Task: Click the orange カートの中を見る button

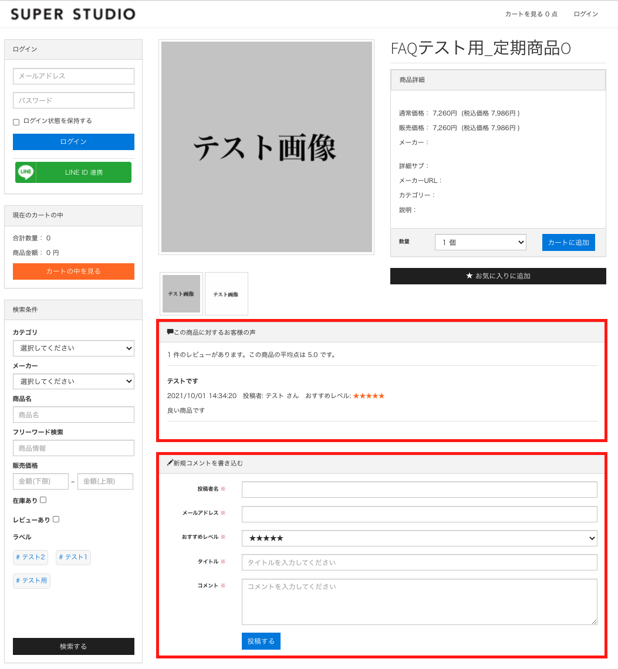Action: [x=73, y=271]
